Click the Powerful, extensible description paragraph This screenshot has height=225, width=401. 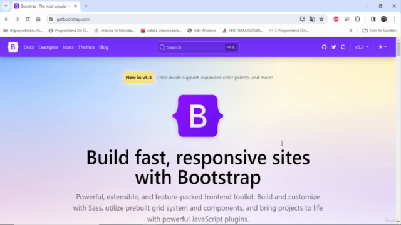[x=198, y=208]
